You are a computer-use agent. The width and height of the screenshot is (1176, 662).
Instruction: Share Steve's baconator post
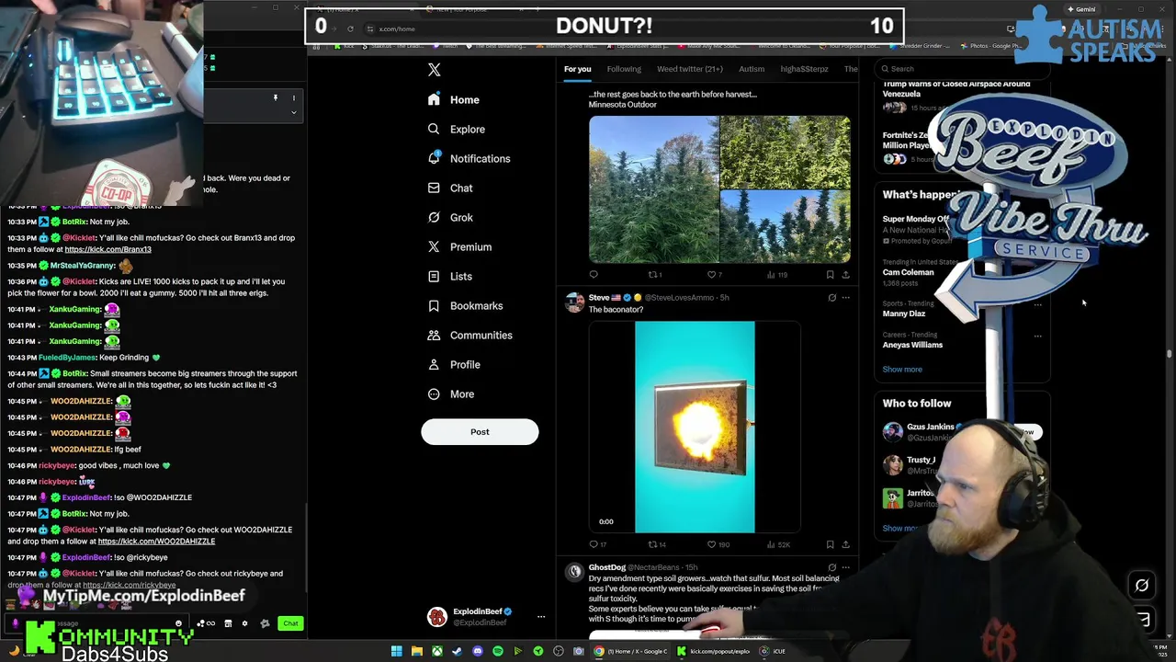(x=845, y=544)
